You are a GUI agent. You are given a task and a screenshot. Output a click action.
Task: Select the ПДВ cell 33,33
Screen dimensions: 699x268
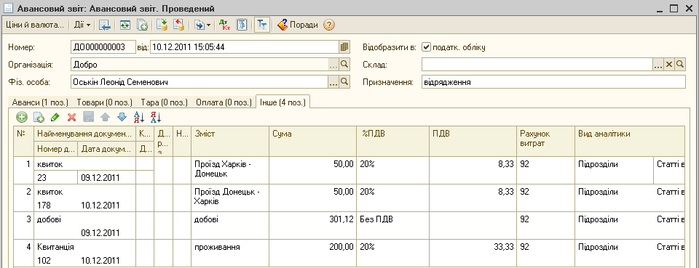(x=473, y=253)
